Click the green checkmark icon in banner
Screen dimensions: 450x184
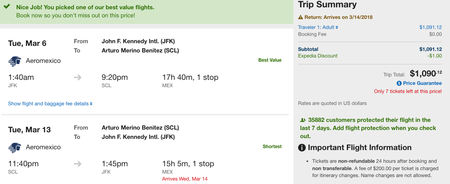coord(7,7)
